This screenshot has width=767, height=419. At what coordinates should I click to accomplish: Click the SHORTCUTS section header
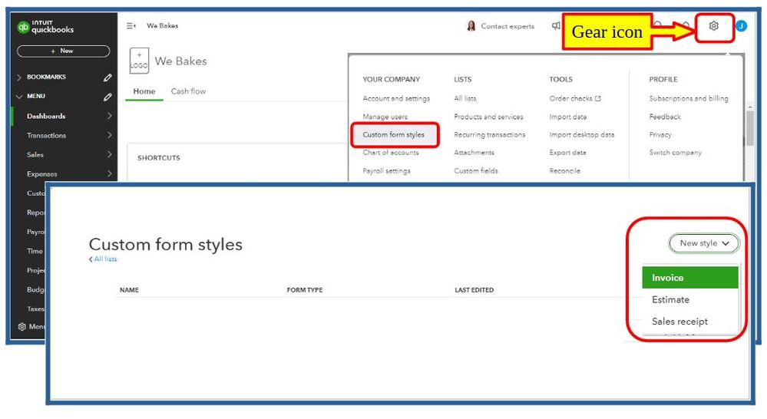159,158
